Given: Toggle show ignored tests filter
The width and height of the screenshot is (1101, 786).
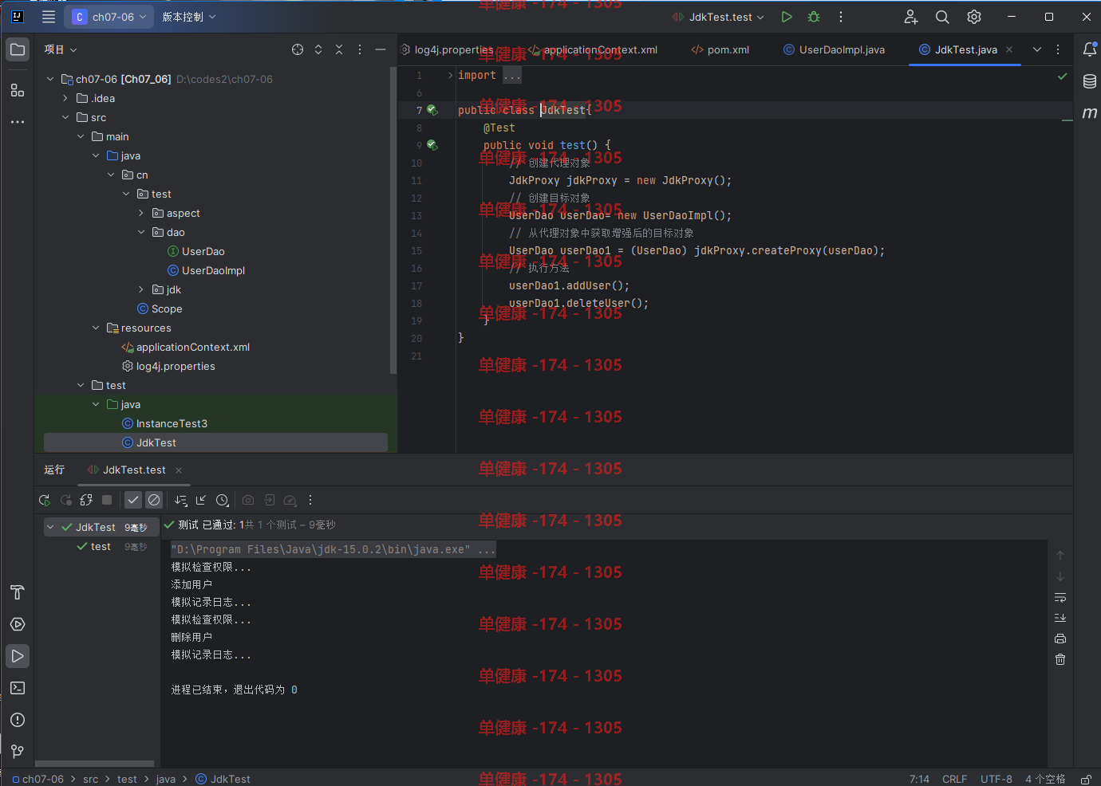Looking at the screenshot, I should pos(154,500).
